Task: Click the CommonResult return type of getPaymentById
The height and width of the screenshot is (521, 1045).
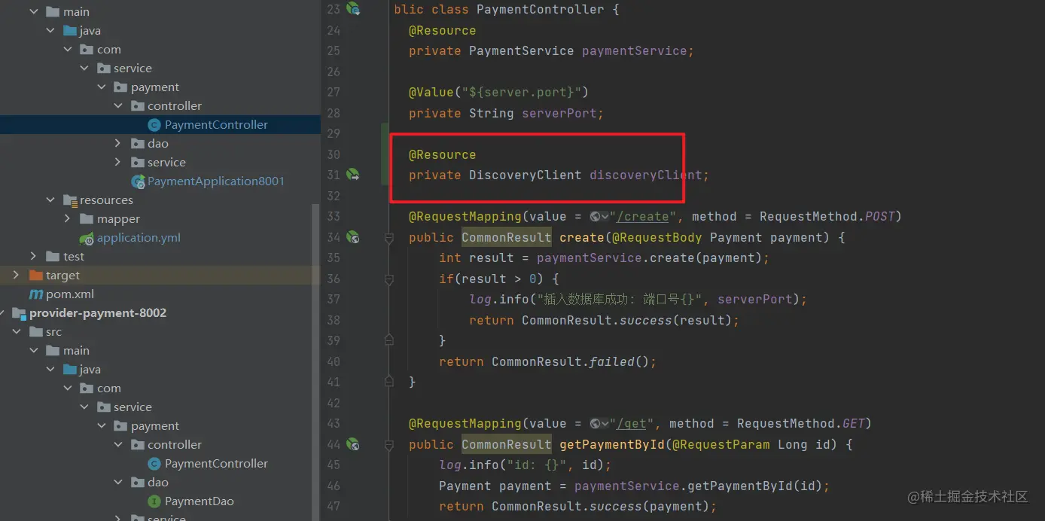Action: pyautogui.click(x=507, y=444)
